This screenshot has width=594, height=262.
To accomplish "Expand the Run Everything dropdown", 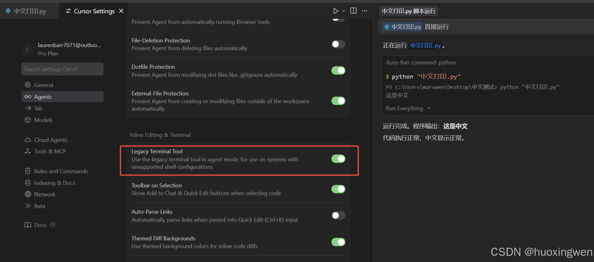I will (x=408, y=108).
